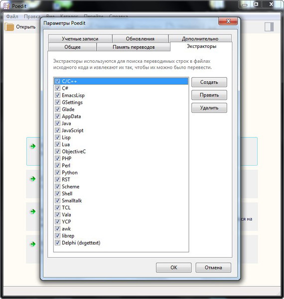284x299 pixels.
Task: Toggle the Python checkbox
Action: point(57,172)
